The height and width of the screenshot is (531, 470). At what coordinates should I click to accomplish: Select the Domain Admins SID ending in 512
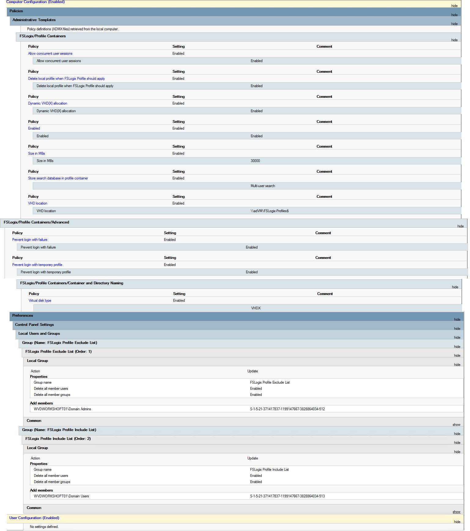[x=287, y=409]
